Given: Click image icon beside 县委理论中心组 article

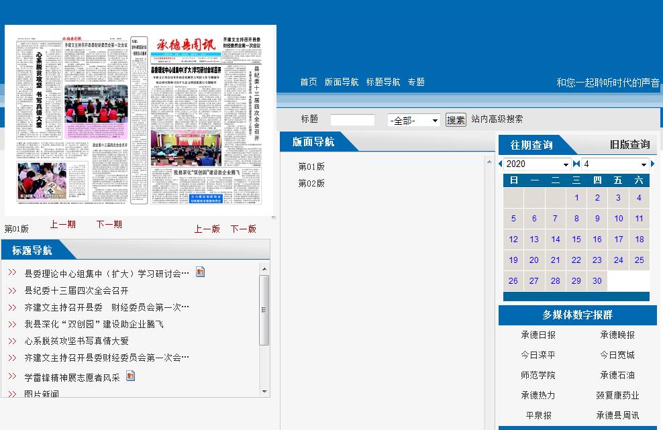Looking at the screenshot, I should coord(200,272).
